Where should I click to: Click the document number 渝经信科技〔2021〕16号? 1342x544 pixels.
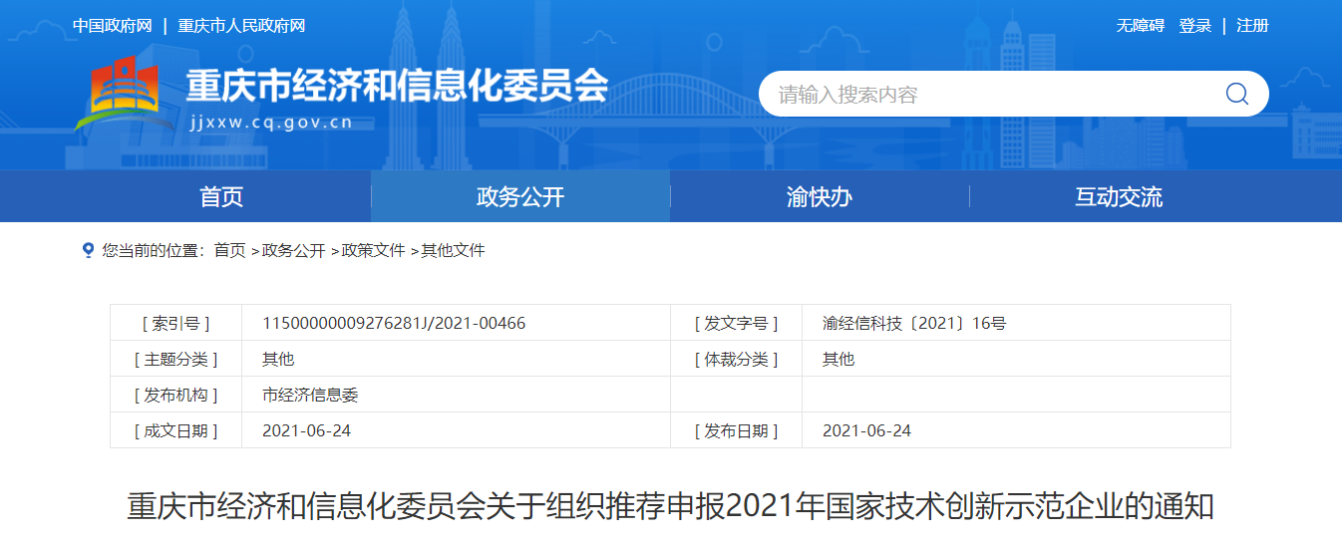tap(914, 323)
